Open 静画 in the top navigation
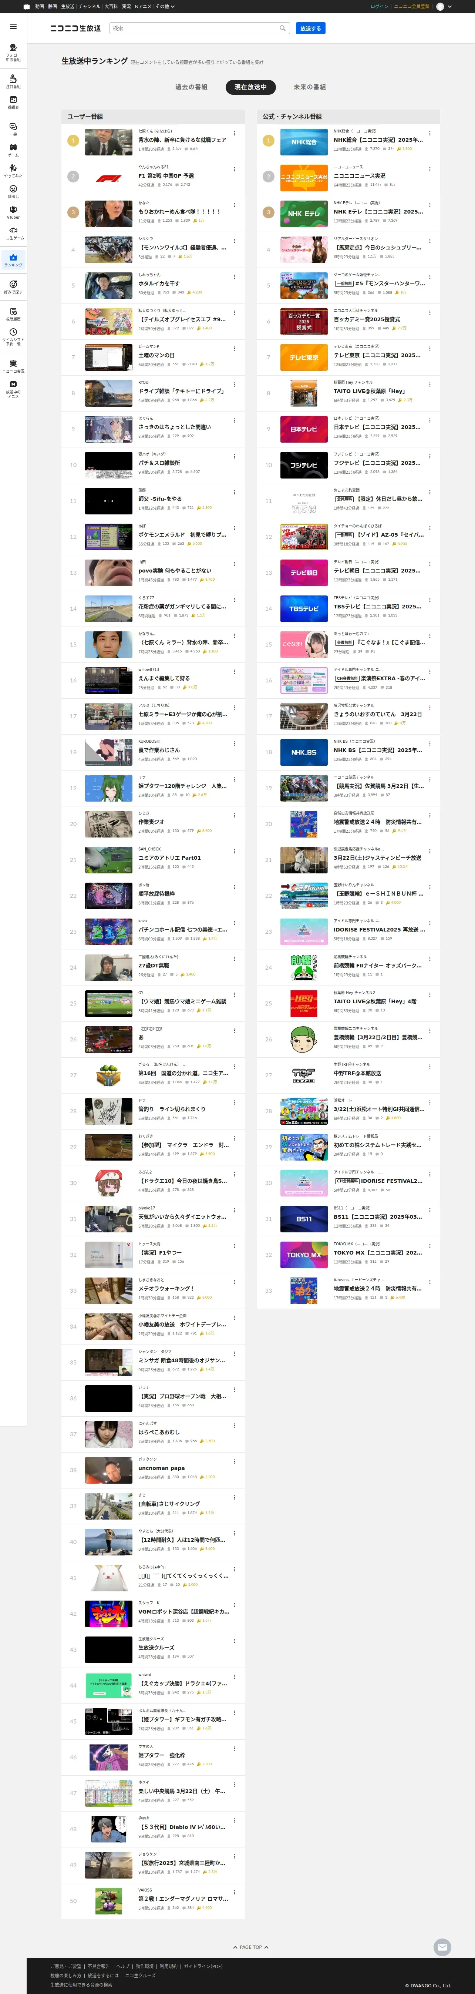475x1994 pixels. [53, 6]
